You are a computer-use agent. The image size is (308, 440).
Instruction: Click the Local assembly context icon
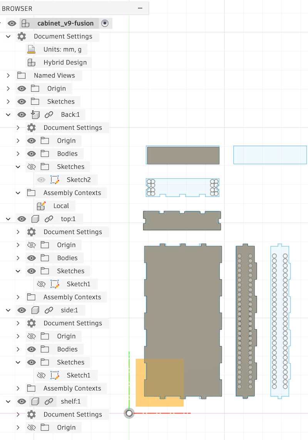42,206
